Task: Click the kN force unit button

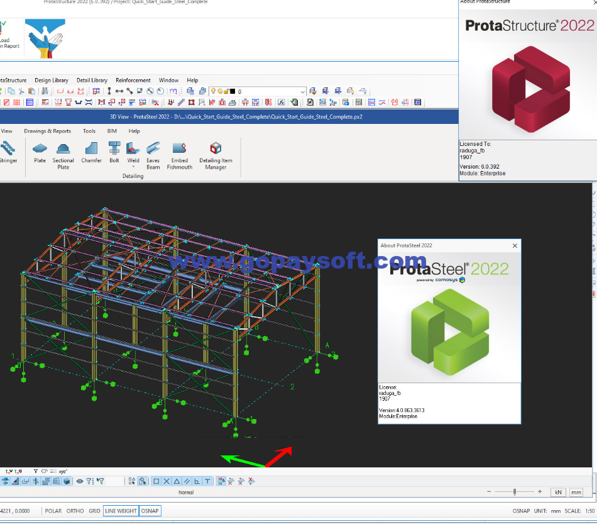Action: (x=558, y=493)
